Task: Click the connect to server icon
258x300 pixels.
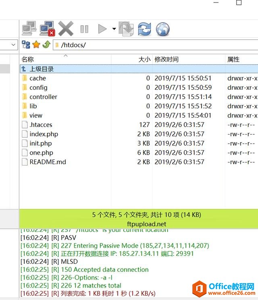Action: 29,29
